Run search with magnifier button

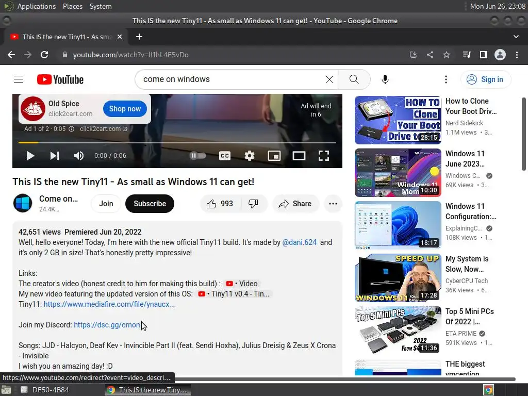(354, 79)
